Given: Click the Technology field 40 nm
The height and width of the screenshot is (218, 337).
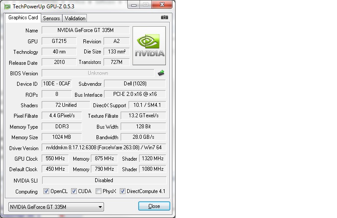Looking at the screenshot, I should click(x=59, y=52).
